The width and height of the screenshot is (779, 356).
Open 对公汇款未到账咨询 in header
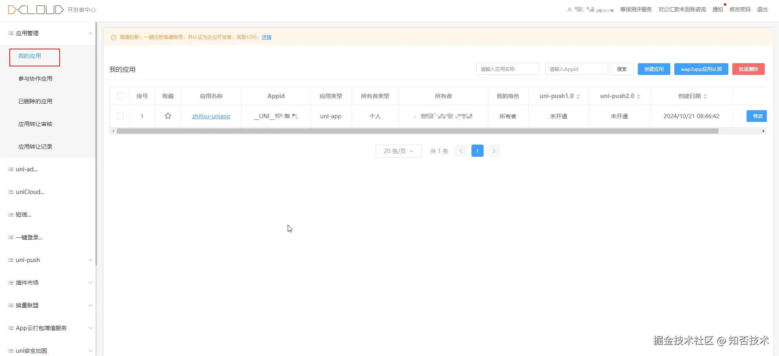pos(682,9)
